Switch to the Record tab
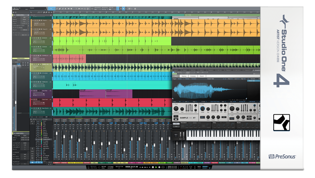 202,76
